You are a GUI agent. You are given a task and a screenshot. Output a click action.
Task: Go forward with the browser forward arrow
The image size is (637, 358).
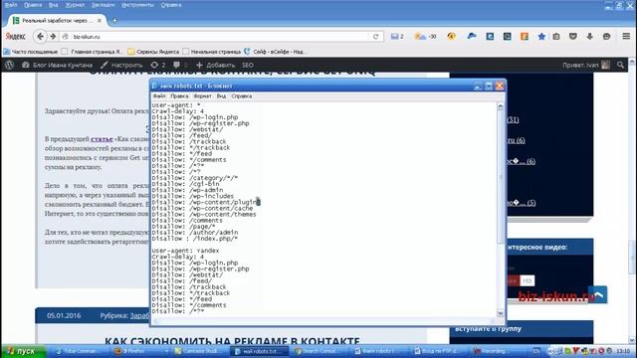[53, 36]
